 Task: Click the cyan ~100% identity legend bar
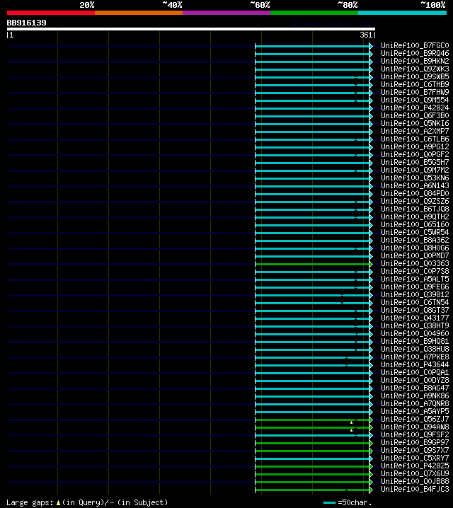point(403,13)
